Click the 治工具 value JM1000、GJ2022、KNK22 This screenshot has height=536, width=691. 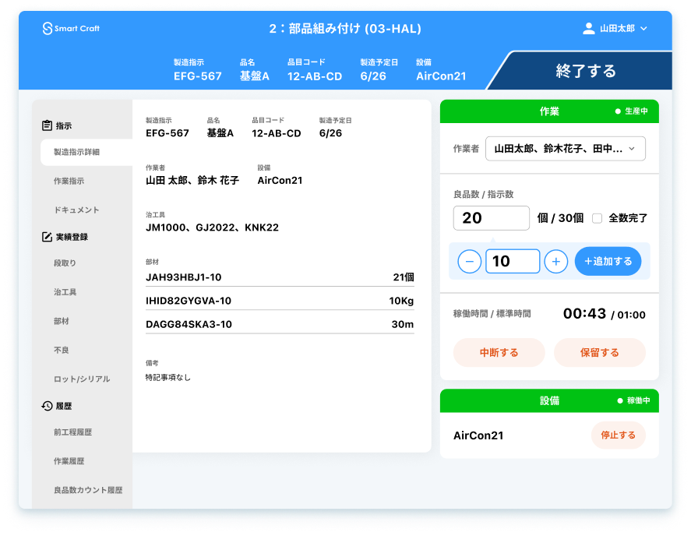[212, 227]
